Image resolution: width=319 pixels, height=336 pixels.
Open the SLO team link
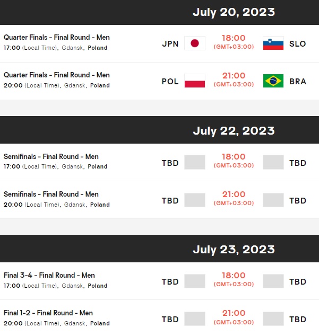pyautogui.click(x=298, y=43)
